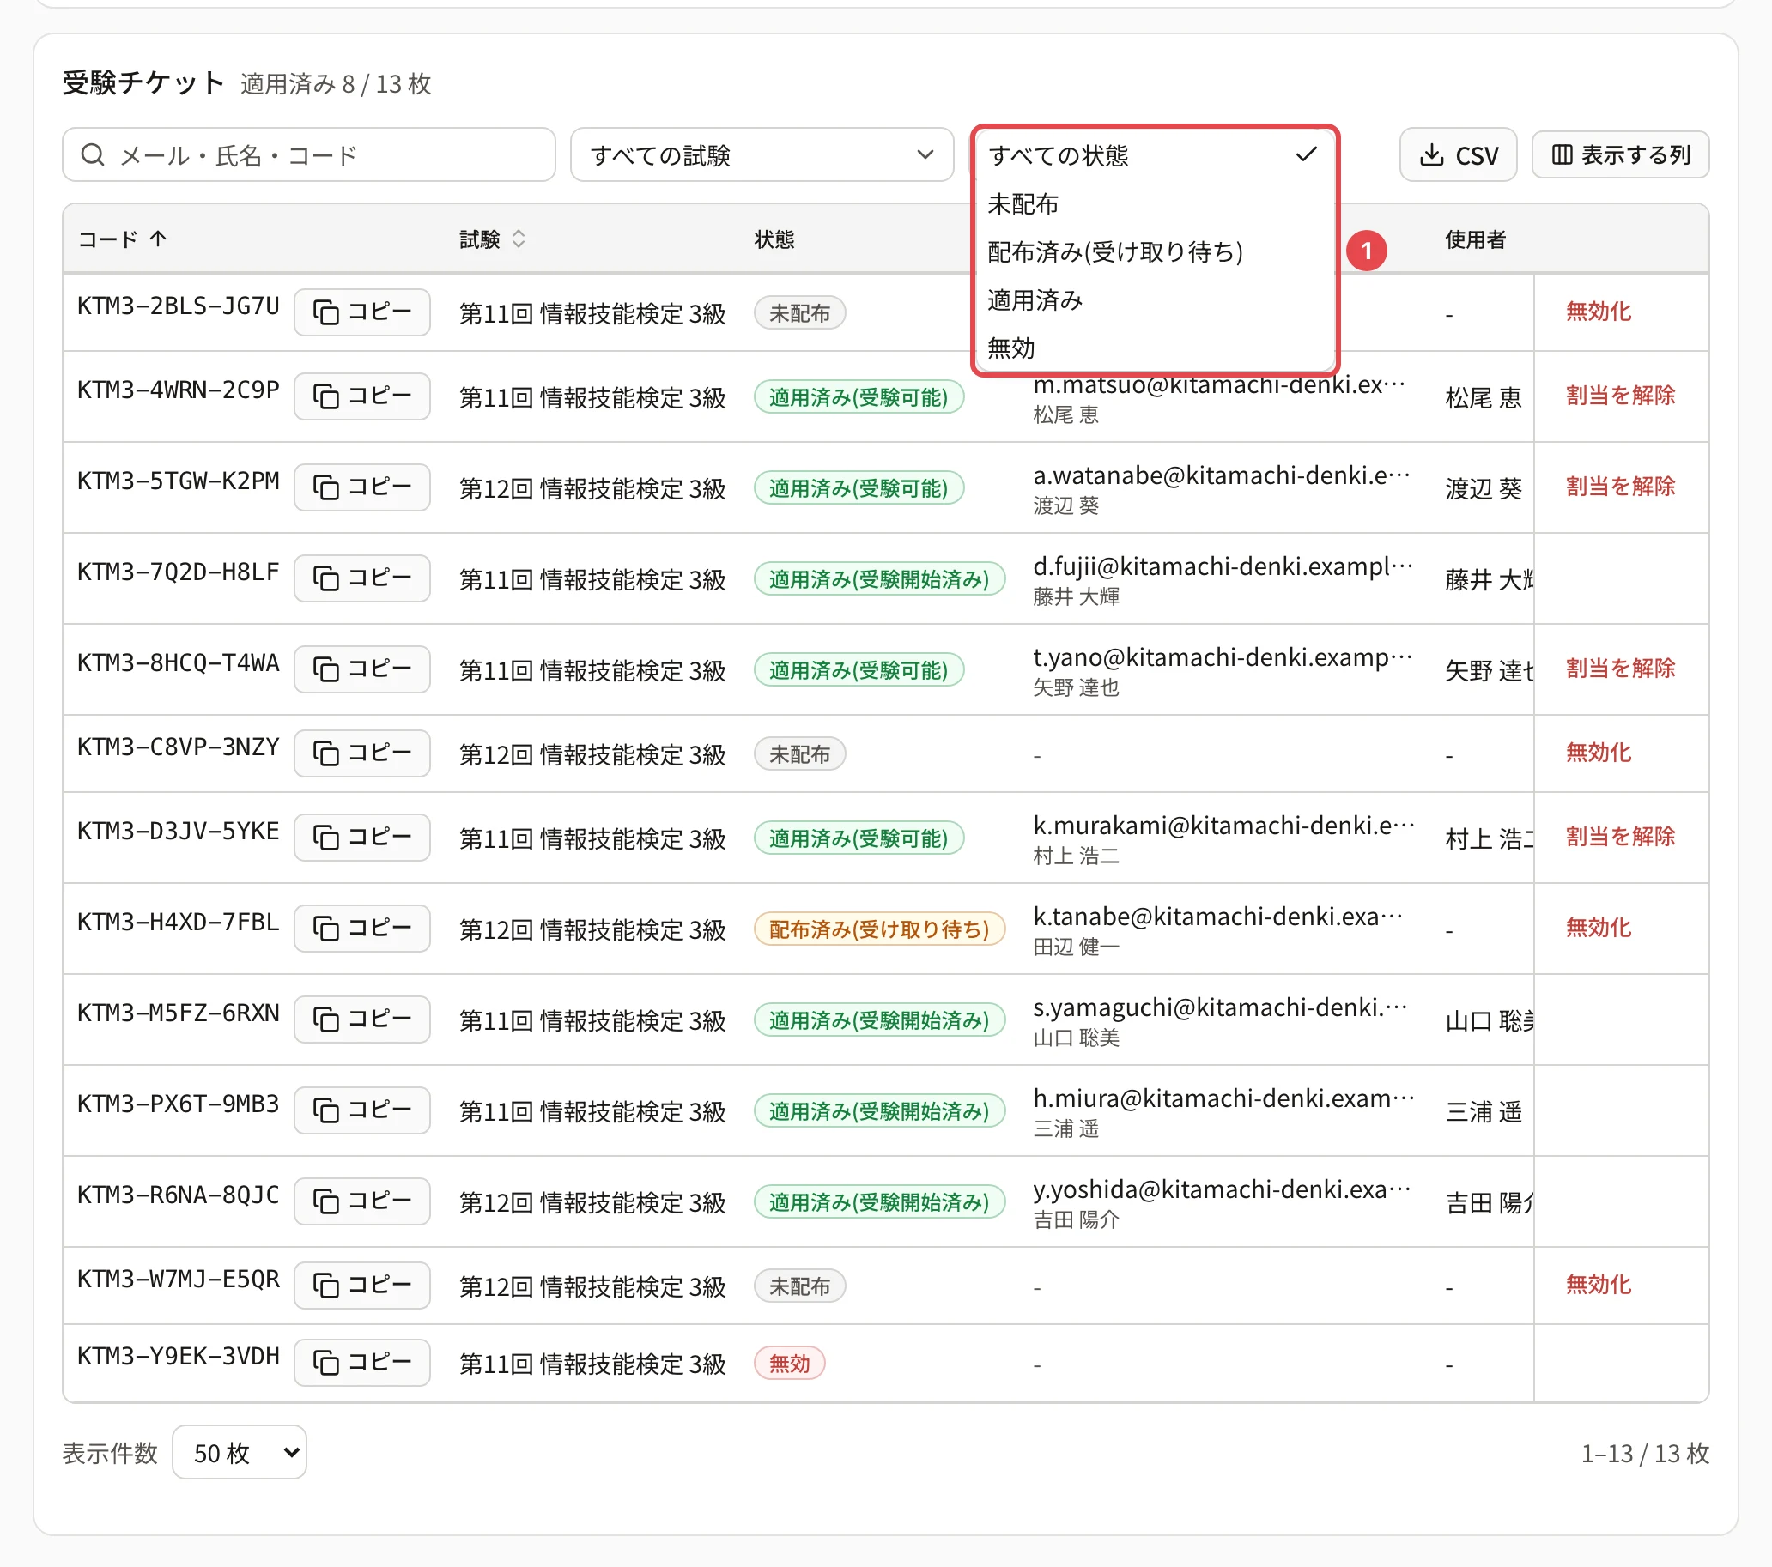This screenshot has width=1772, height=1567.
Task: Invalidate ticket KTM3-C8VP-3NZY
Action: coord(1599,753)
